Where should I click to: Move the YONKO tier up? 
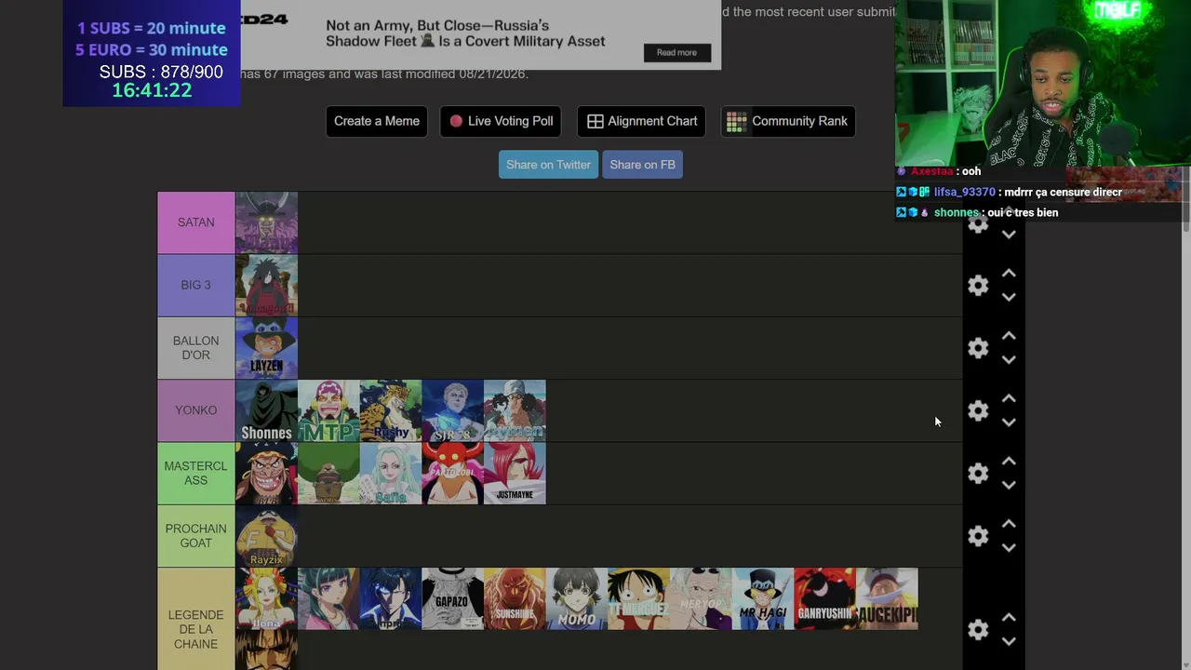coord(1009,398)
